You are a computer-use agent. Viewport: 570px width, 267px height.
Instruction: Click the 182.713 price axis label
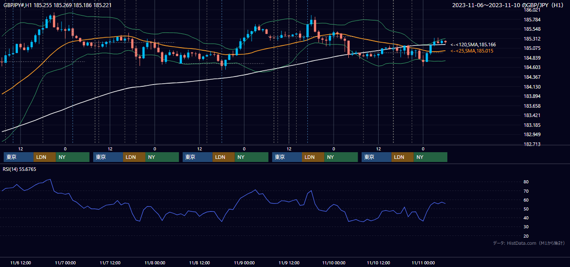532,144
